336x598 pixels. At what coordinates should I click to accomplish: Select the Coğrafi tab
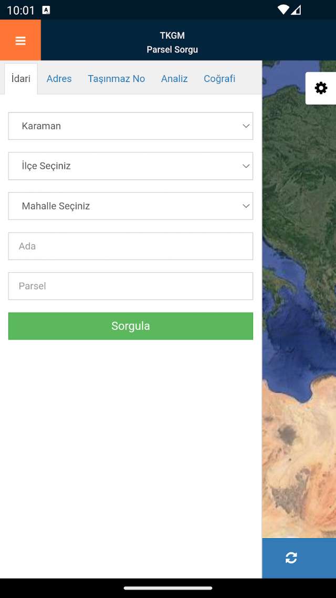tap(219, 79)
